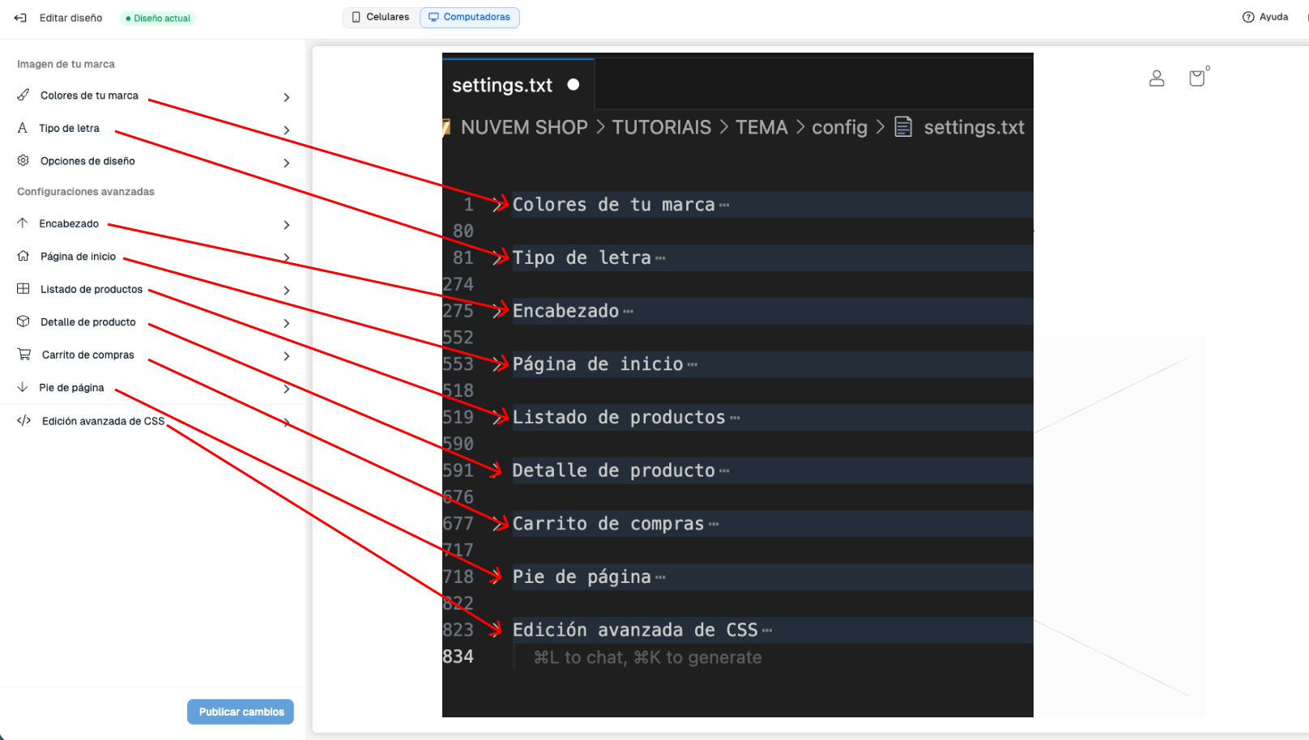Viewport: 1309px width, 740px height.
Task: Expand Encabezado chevron
Action: coord(287,224)
